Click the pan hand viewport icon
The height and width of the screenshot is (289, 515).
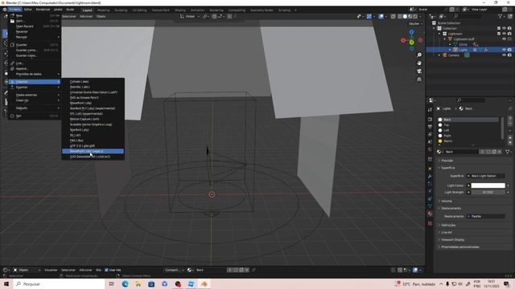419,63
